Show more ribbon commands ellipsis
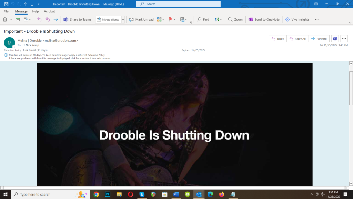Viewport: 353px width, 199px height. (x=317, y=19)
